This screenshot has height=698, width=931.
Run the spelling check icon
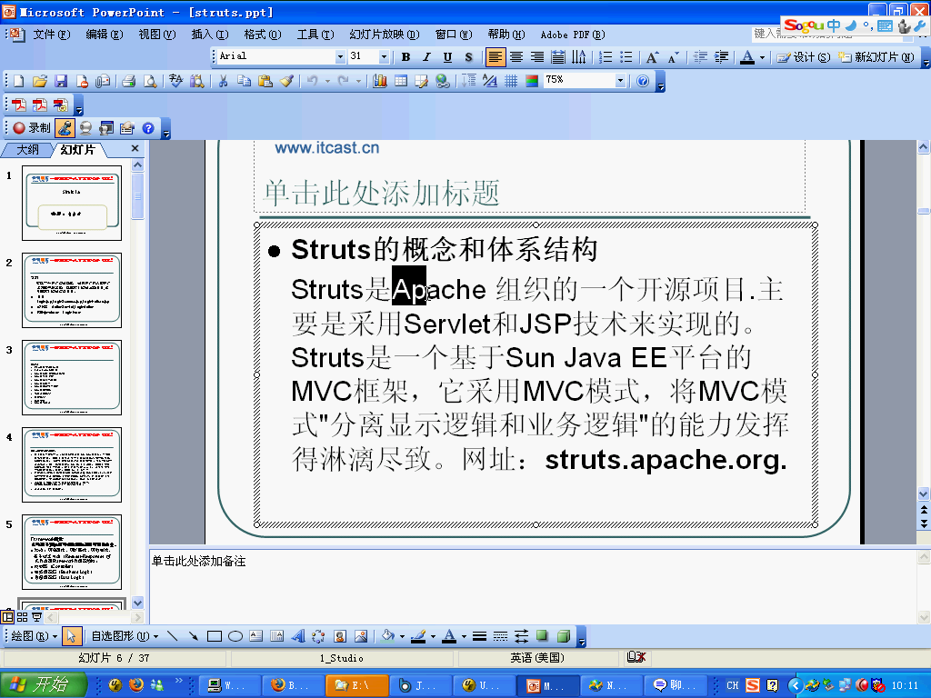coord(175,81)
